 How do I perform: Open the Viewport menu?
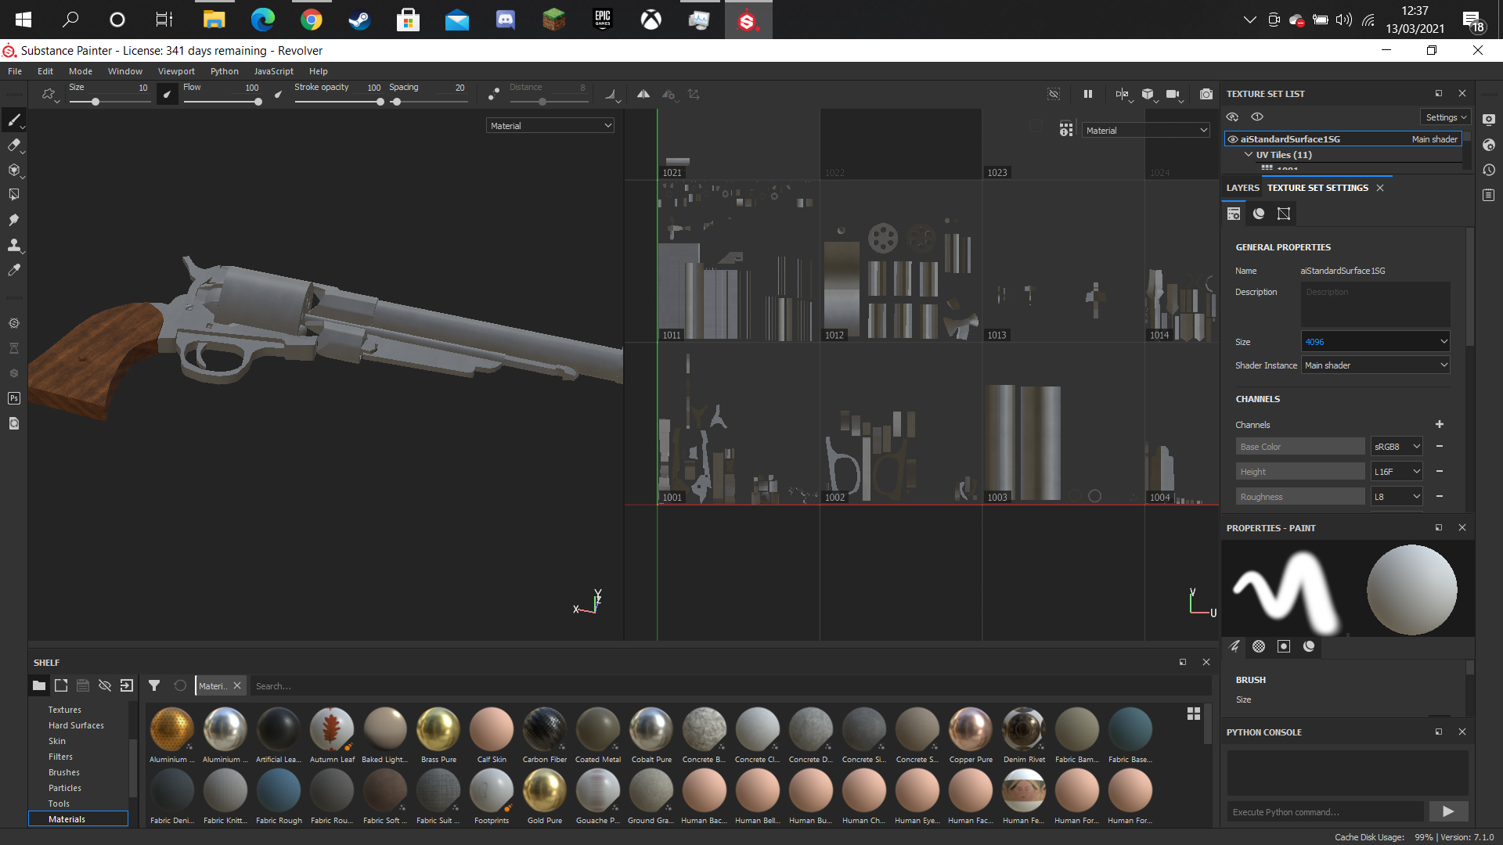(176, 71)
